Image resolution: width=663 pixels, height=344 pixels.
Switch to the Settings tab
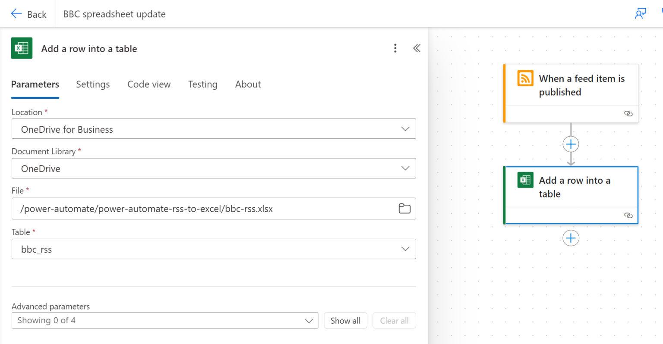click(x=93, y=84)
